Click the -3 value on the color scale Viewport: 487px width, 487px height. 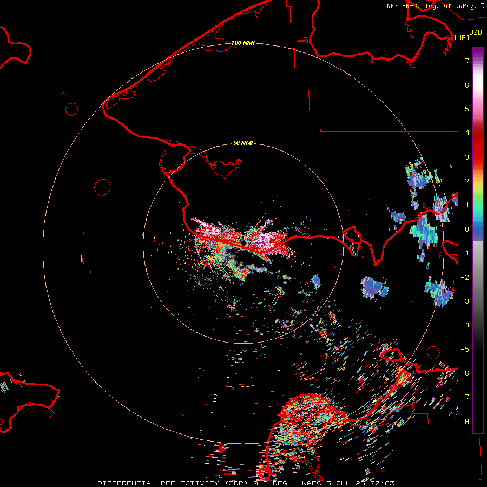465,301
